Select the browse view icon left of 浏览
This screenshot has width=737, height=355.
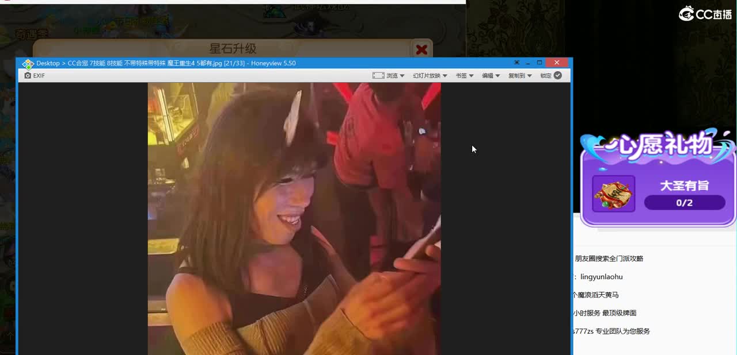click(x=378, y=75)
